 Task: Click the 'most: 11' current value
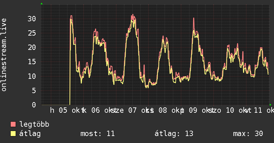coord(97,134)
